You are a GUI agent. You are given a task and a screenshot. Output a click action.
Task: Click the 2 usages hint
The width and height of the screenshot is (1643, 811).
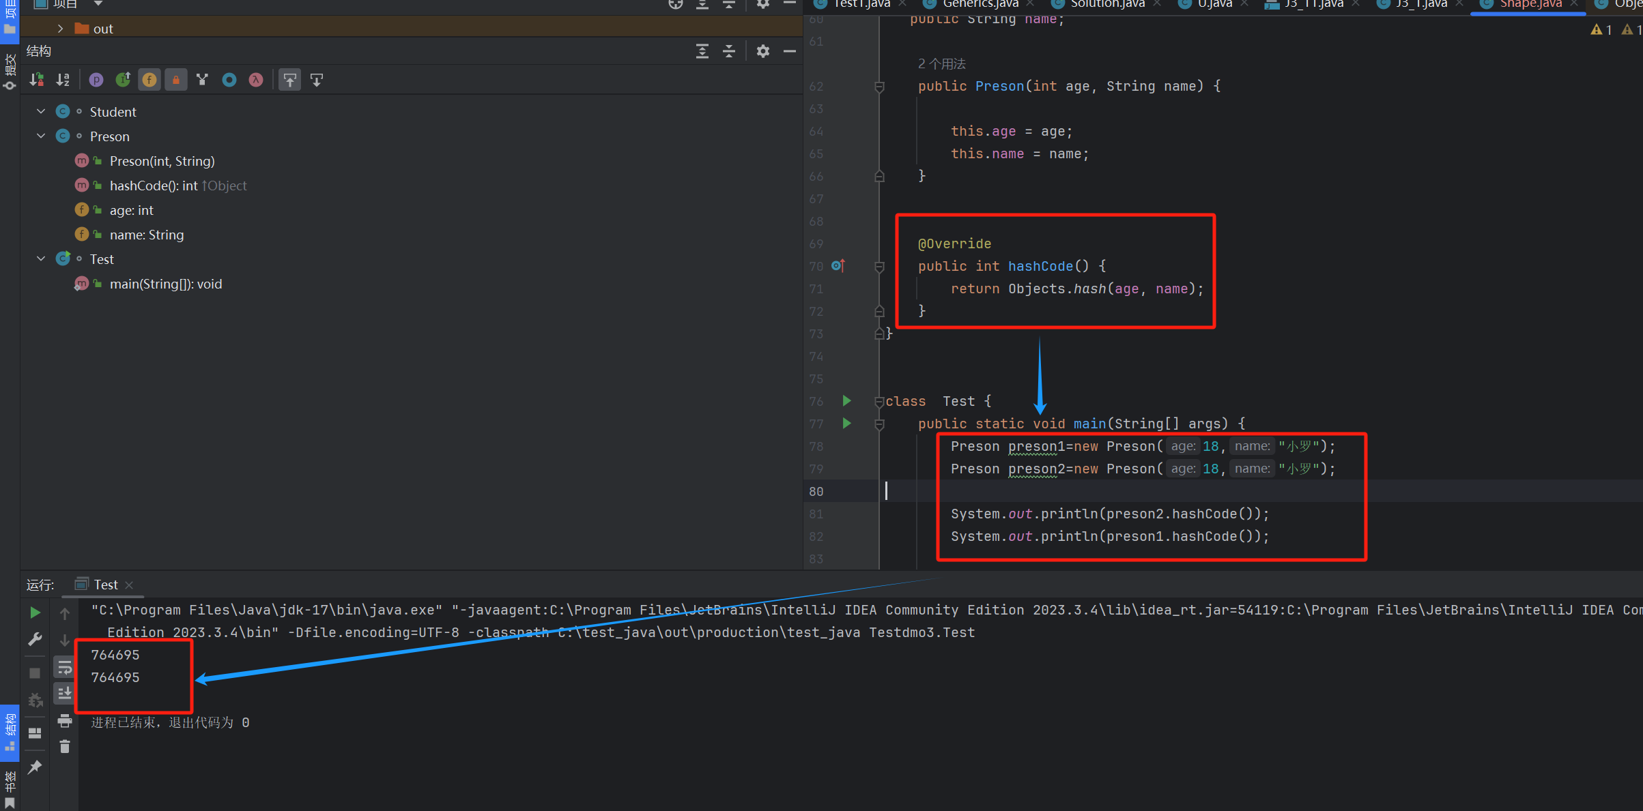pyautogui.click(x=941, y=64)
